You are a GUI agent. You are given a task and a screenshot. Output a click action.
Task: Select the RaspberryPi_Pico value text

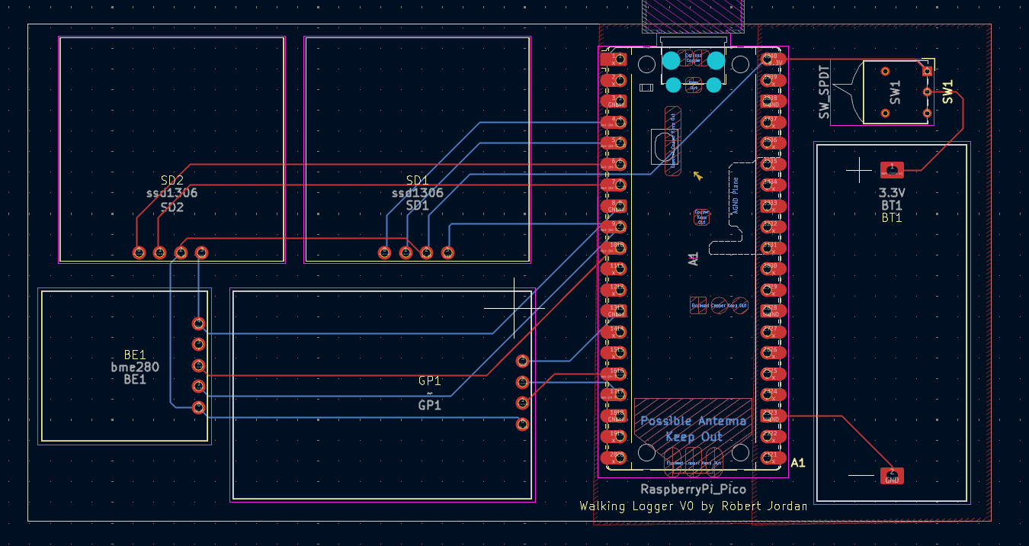coord(693,490)
